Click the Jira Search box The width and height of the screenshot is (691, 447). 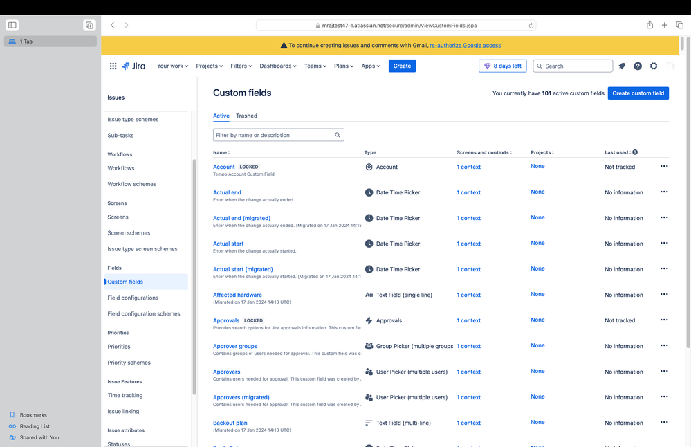pos(573,66)
